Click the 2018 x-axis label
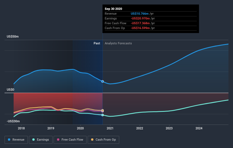 (21, 128)
